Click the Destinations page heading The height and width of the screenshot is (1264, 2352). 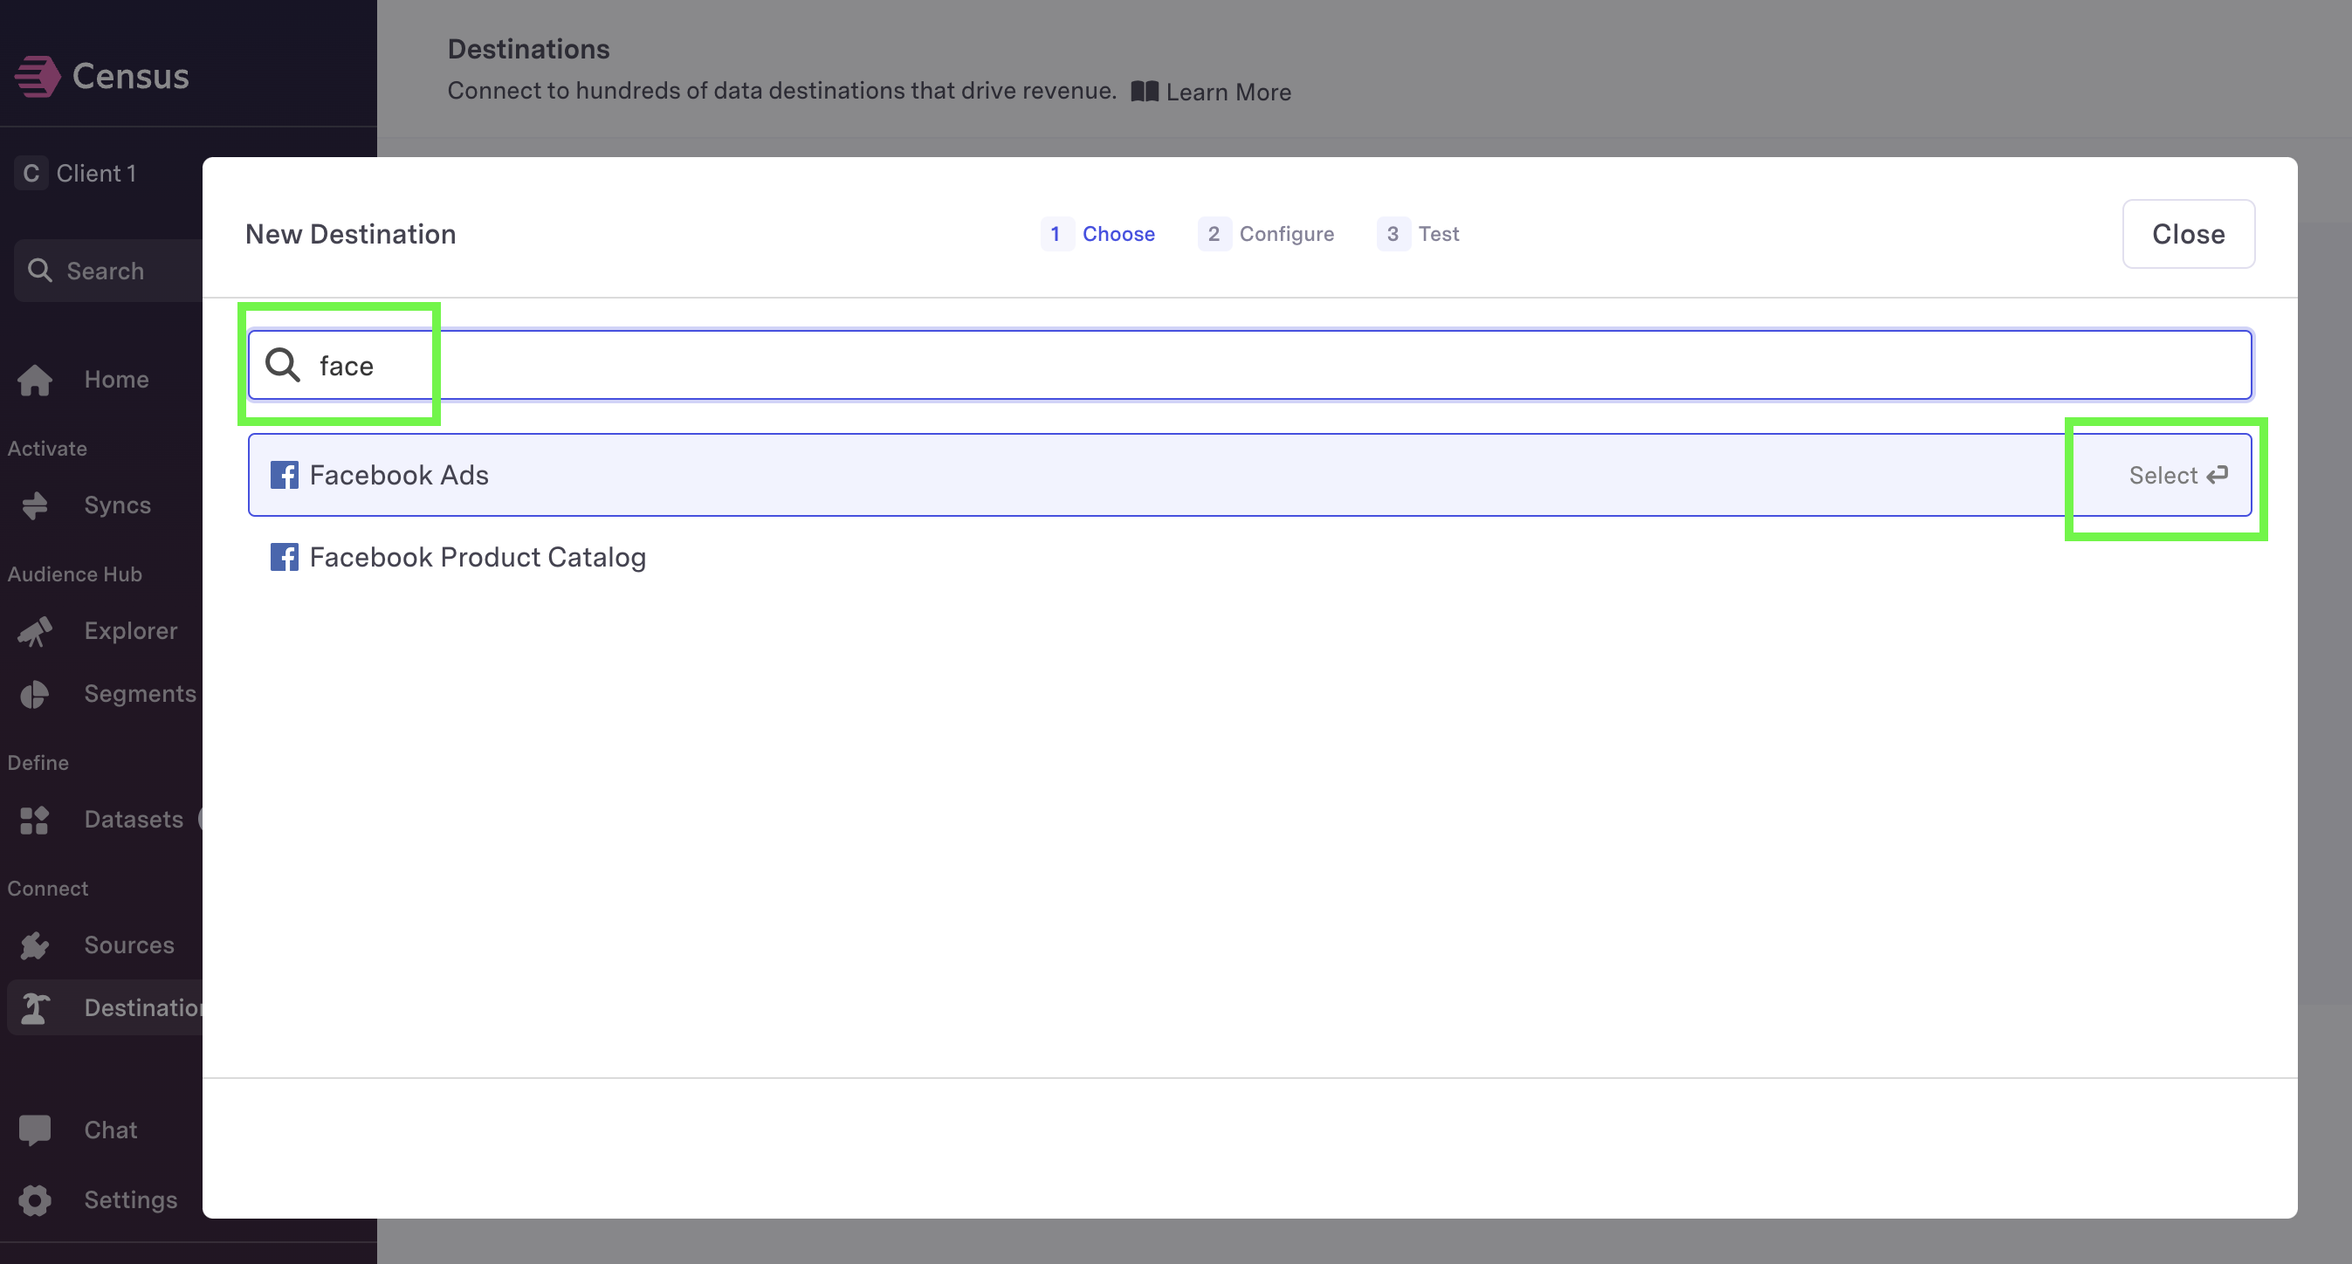click(529, 49)
